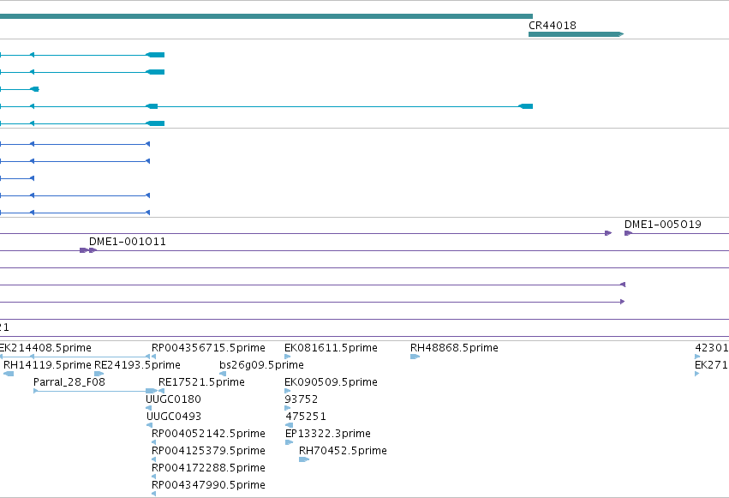
Task: Open the EK214408.5prime EST label
Action: pyautogui.click(x=45, y=348)
